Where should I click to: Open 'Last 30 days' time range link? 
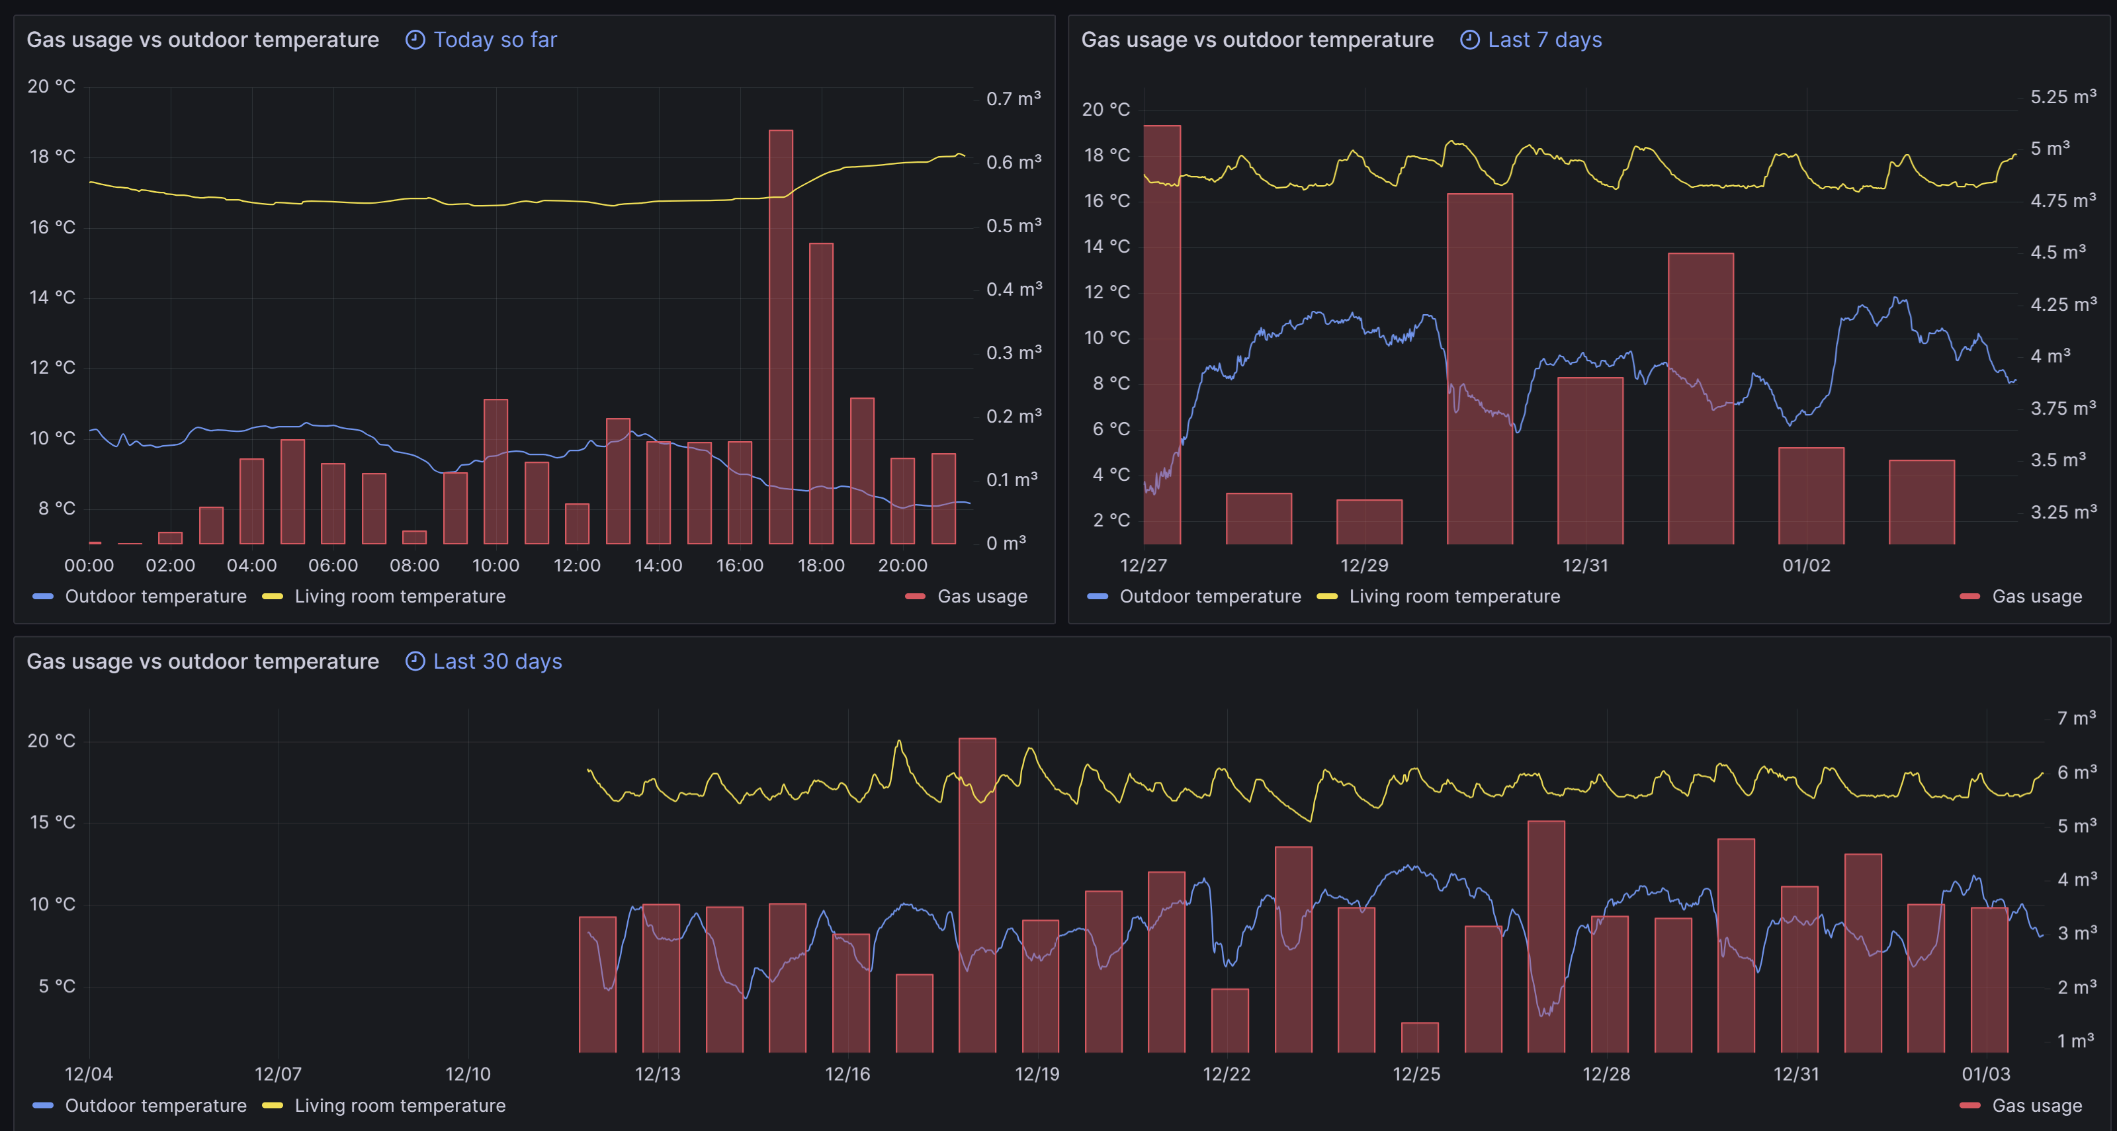click(497, 661)
